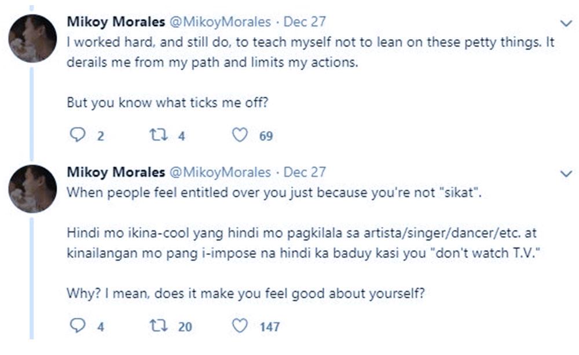The width and height of the screenshot is (579, 355).
Task: Like the tweet that has 69 likes
Action: click(x=240, y=136)
